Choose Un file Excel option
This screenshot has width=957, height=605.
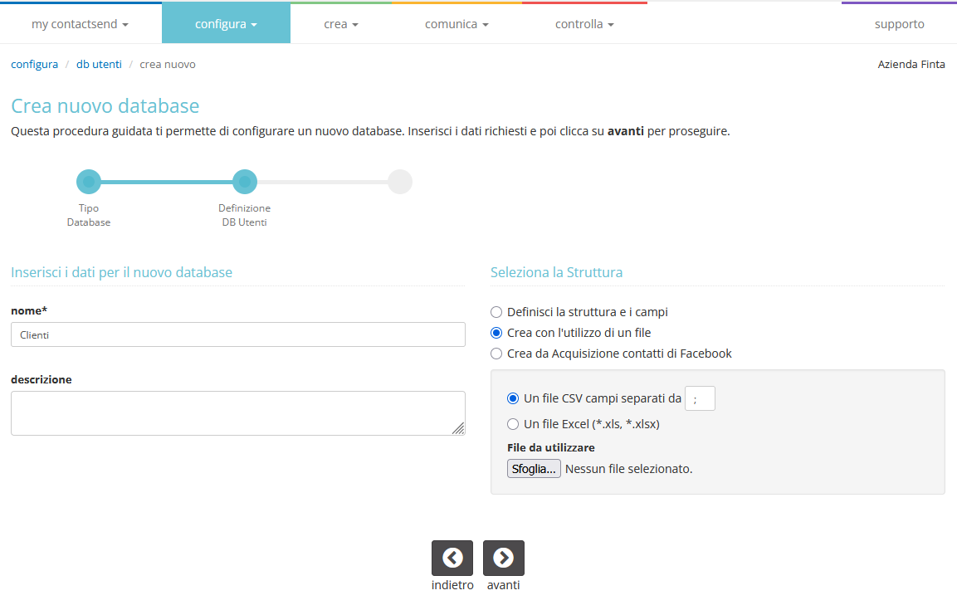513,424
